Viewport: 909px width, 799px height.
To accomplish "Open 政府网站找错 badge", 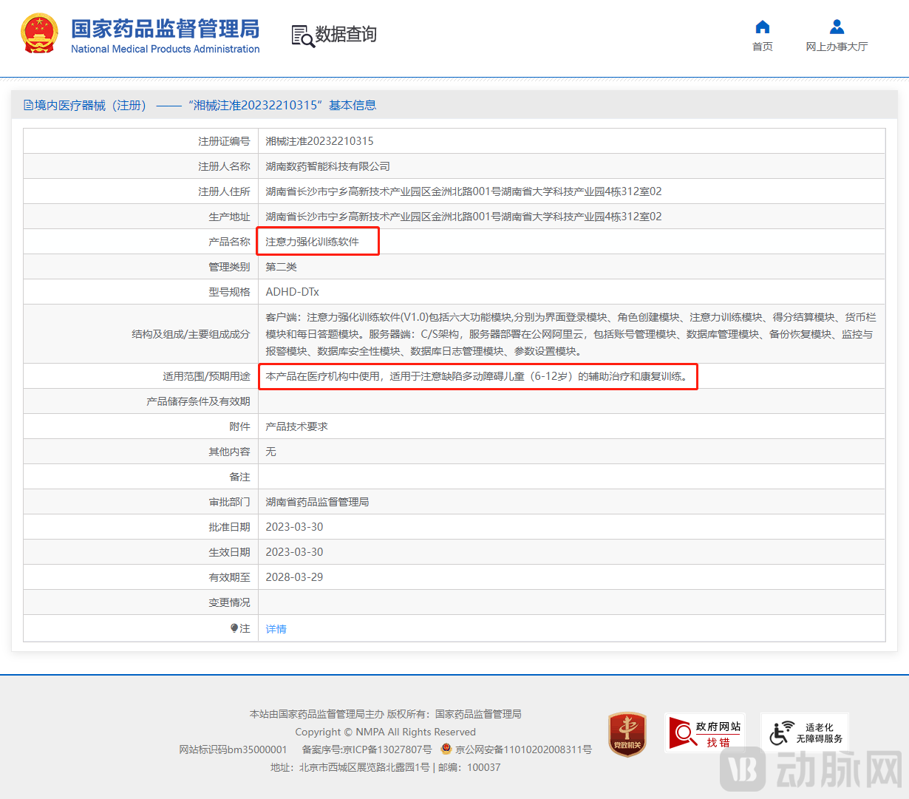I will 704,732.
